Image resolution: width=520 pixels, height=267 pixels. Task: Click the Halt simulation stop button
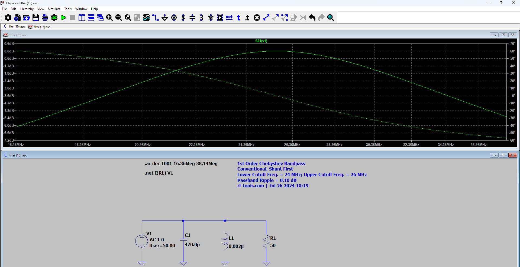[73, 18]
